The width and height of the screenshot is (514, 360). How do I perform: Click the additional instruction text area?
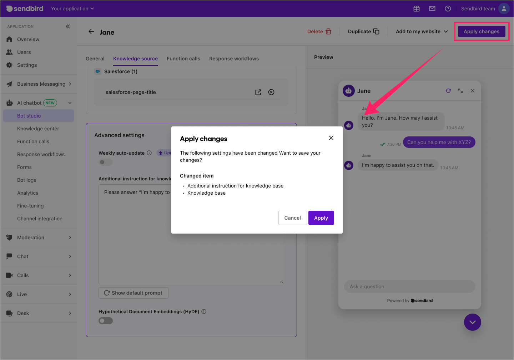pyautogui.click(x=191, y=234)
